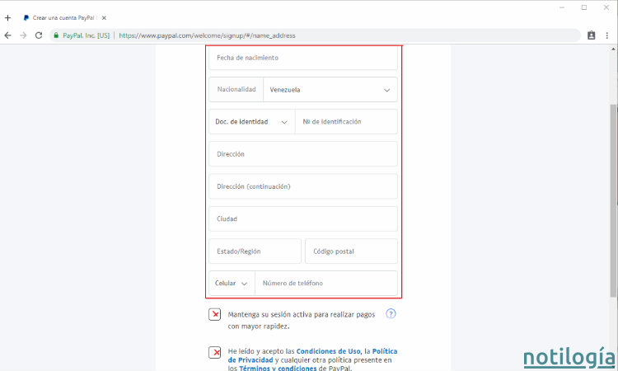
Task: Go back to the previous page
Action: point(8,35)
